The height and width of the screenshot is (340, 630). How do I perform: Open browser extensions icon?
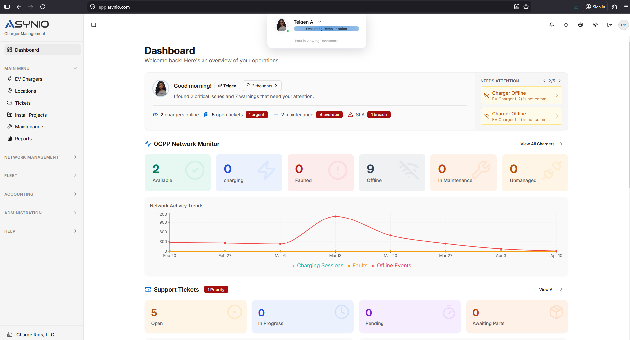point(615,7)
